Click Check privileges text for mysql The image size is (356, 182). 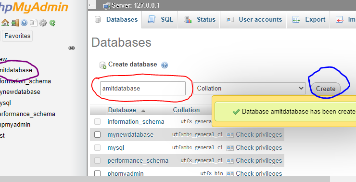coord(259,148)
